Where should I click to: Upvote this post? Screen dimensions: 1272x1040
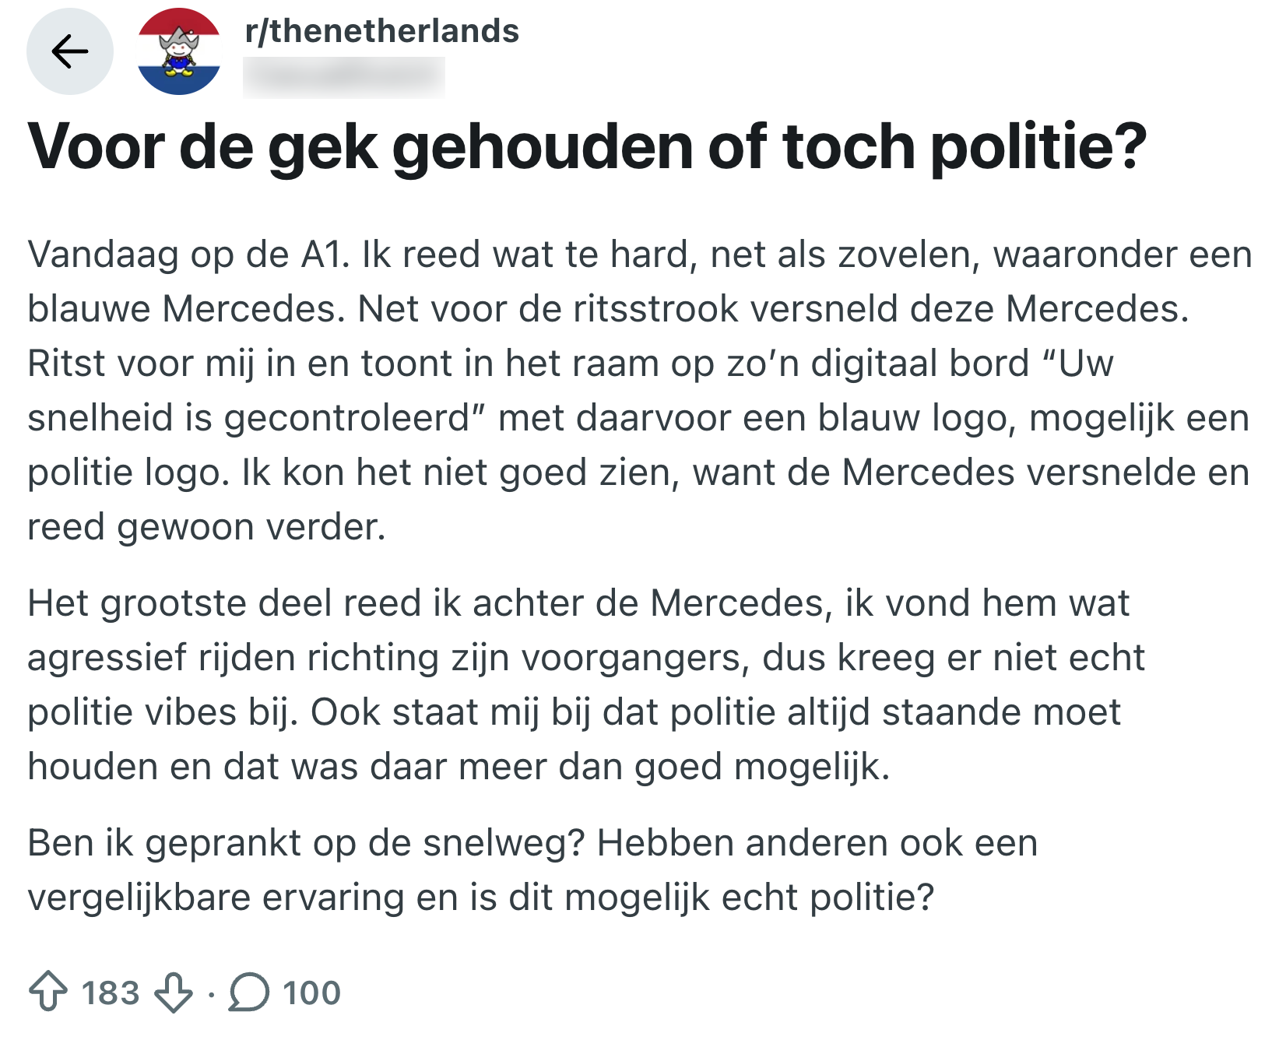pyautogui.click(x=47, y=992)
